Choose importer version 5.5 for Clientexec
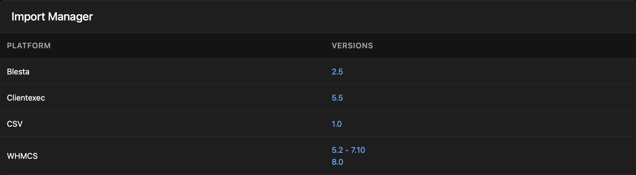This screenshot has height=175, width=636. coord(337,98)
